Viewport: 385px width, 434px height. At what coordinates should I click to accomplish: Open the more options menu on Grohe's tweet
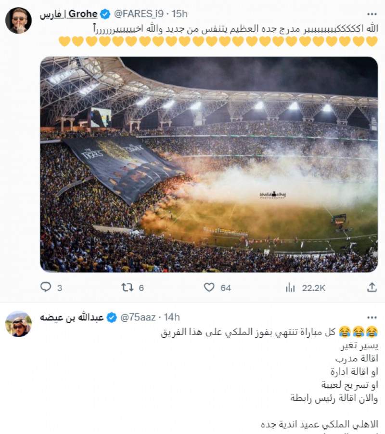click(372, 14)
